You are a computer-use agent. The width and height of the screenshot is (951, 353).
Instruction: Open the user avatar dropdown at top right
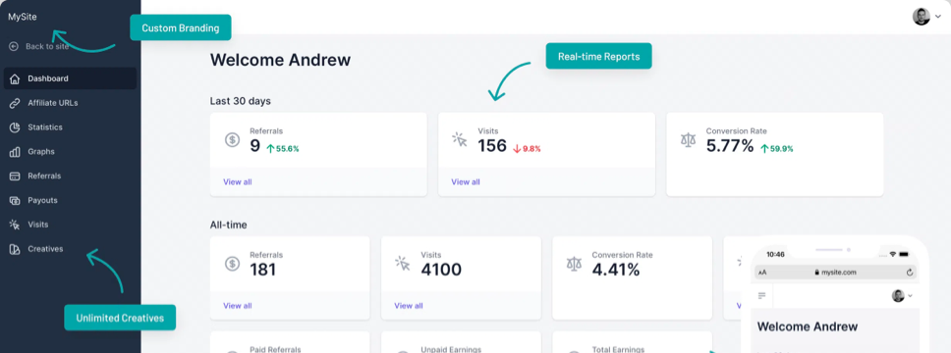(926, 17)
